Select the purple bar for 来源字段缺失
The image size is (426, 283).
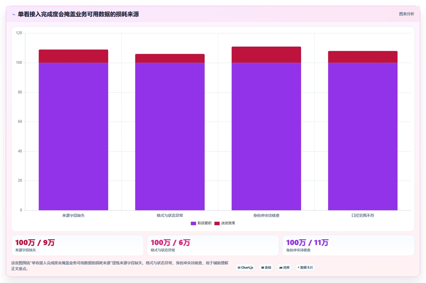(x=73, y=136)
